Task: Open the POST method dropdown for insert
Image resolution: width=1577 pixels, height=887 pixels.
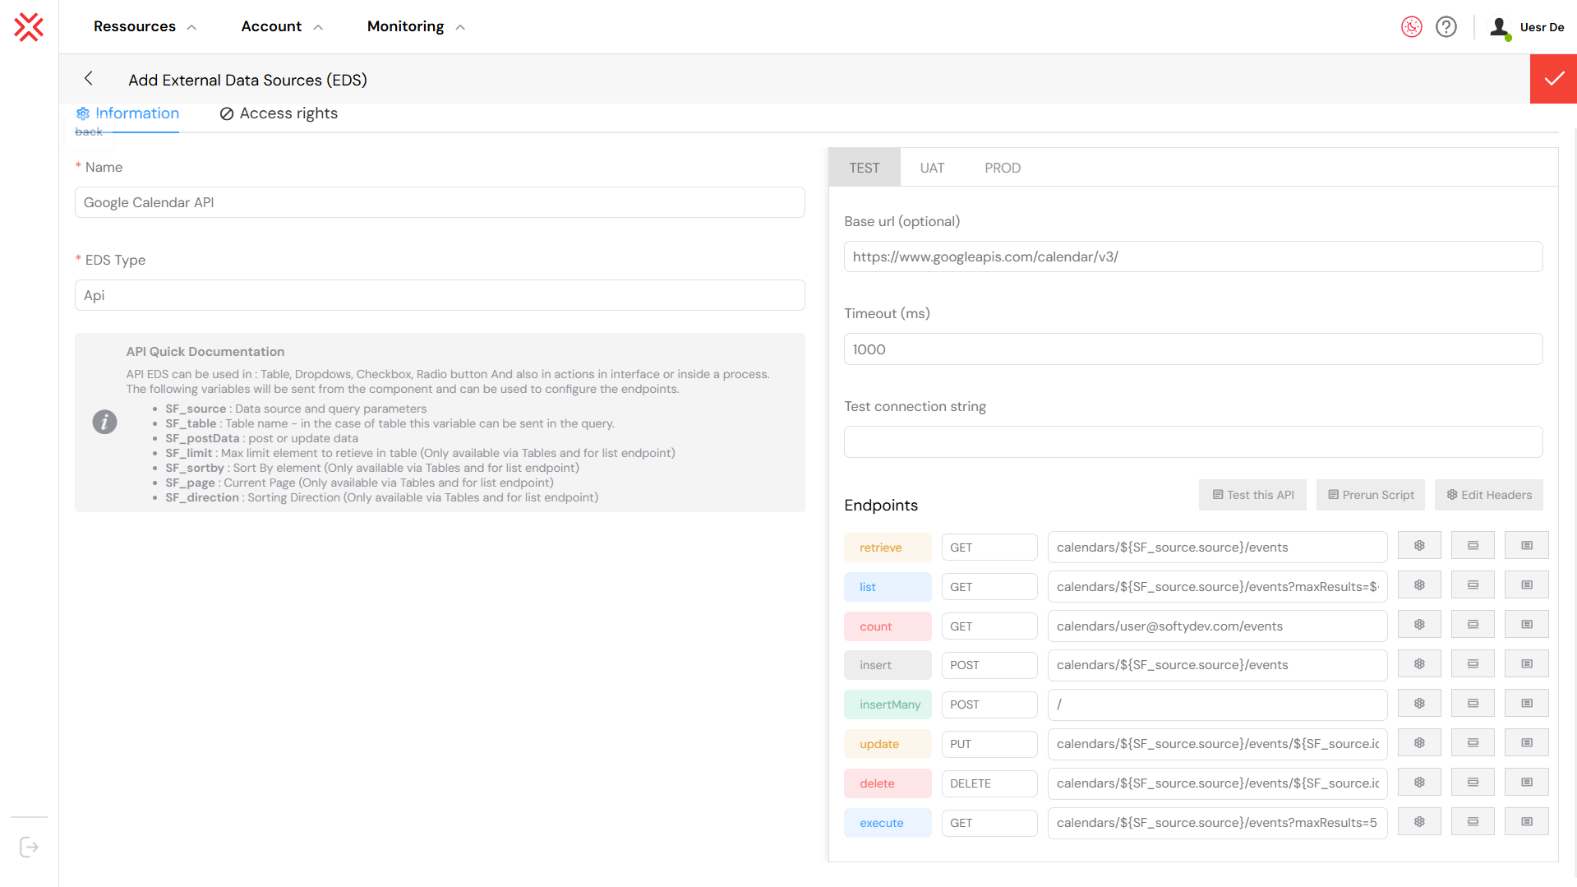Action: pos(989,665)
